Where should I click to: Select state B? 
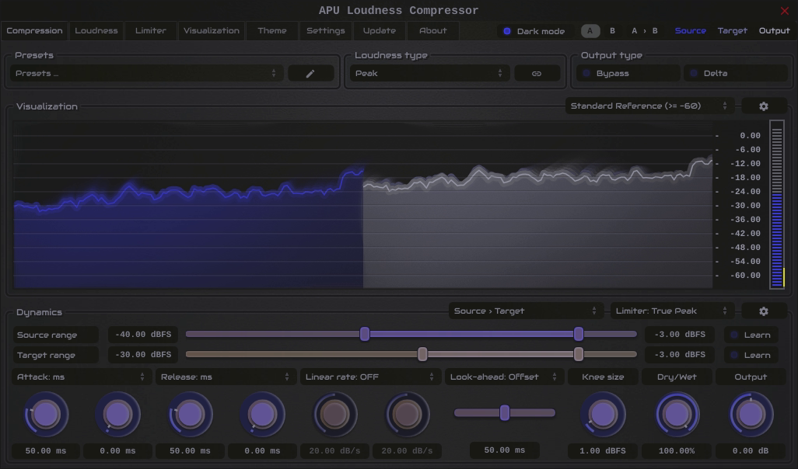click(x=612, y=31)
